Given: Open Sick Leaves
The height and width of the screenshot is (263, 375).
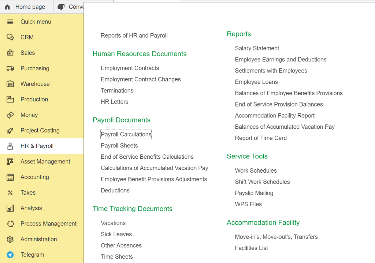Looking at the screenshot, I should pyautogui.click(x=116, y=234).
